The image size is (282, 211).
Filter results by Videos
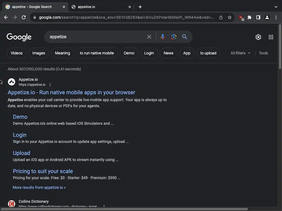[x=17, y=53]
